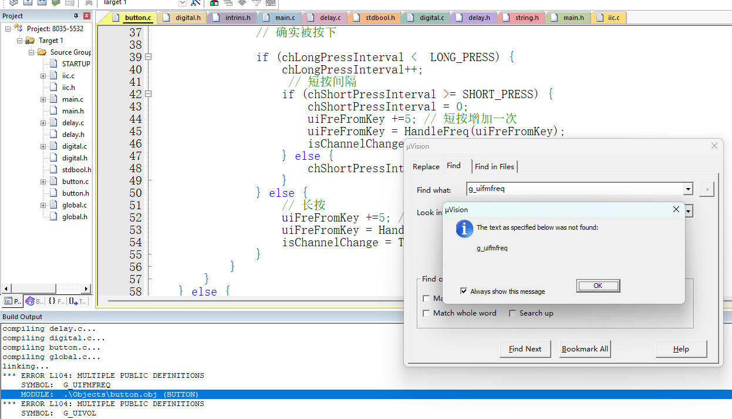The image size is (732, 419).
Task: Collapse the Project: 8035-5532 root node
Action: 8,29
